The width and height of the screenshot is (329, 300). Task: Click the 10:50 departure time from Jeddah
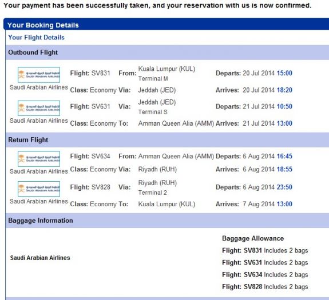click(284, 106)
